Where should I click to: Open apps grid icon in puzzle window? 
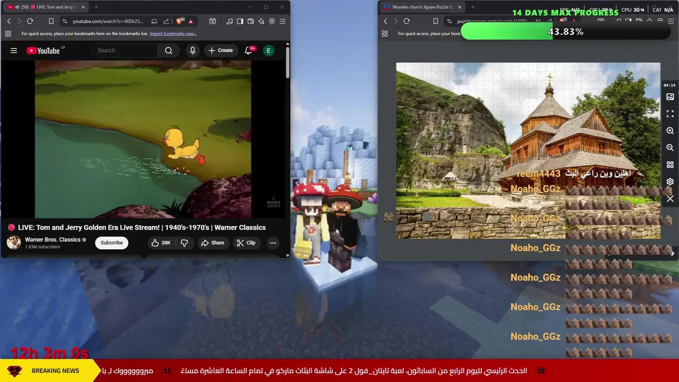pos(385,33)
